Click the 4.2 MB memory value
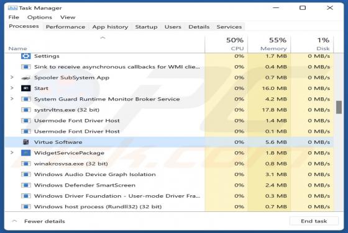The width and height of the screenshot is (348, 233). (276, 99)
